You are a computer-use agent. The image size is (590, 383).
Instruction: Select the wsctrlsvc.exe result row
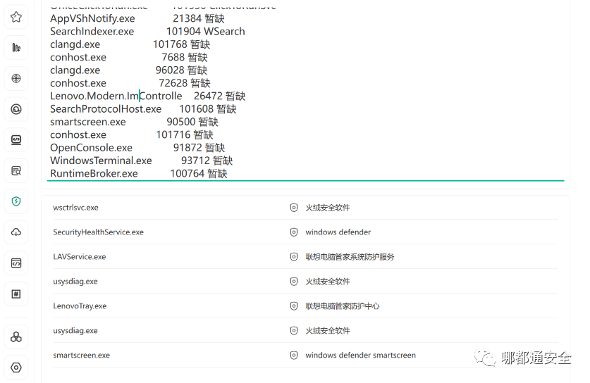[x=305, y=208]
